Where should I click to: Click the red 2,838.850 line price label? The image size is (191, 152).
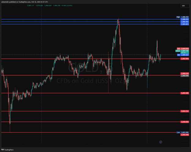pyautogui.click(x=185, y=122)
